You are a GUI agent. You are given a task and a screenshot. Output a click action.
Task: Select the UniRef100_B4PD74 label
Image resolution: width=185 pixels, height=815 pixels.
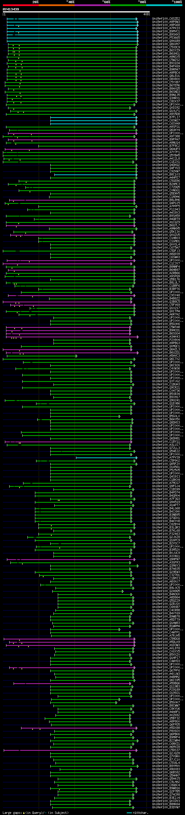click(x=166, y=493)
